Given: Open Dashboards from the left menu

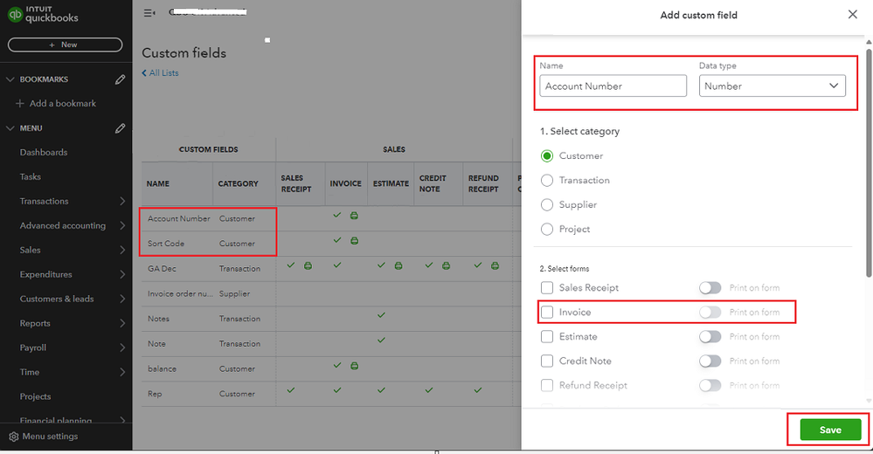Looking at the screenshot, I should click(x=44, y=152).
